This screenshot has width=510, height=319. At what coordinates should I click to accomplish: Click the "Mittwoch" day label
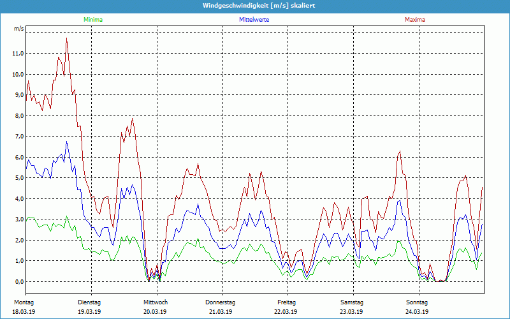156,302
